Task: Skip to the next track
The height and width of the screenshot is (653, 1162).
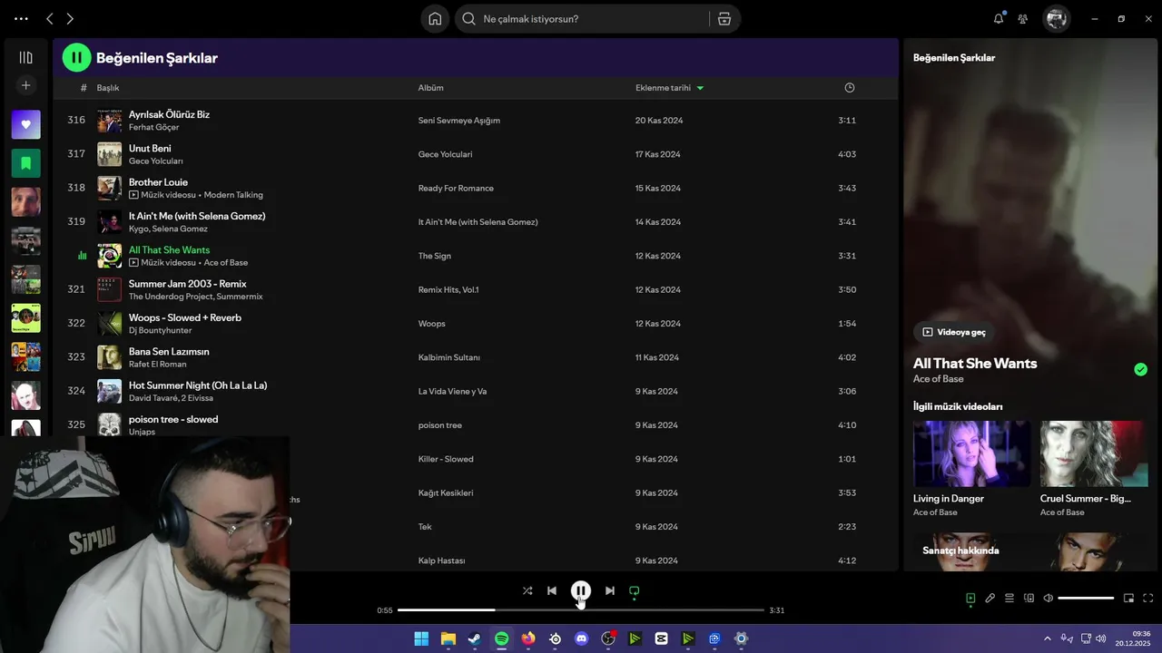Action: [610, 590]
